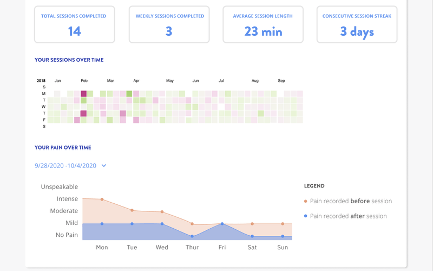433x271 pixels.
Task: Click the dark green Monday cell in April
Action: pos(129,94)
